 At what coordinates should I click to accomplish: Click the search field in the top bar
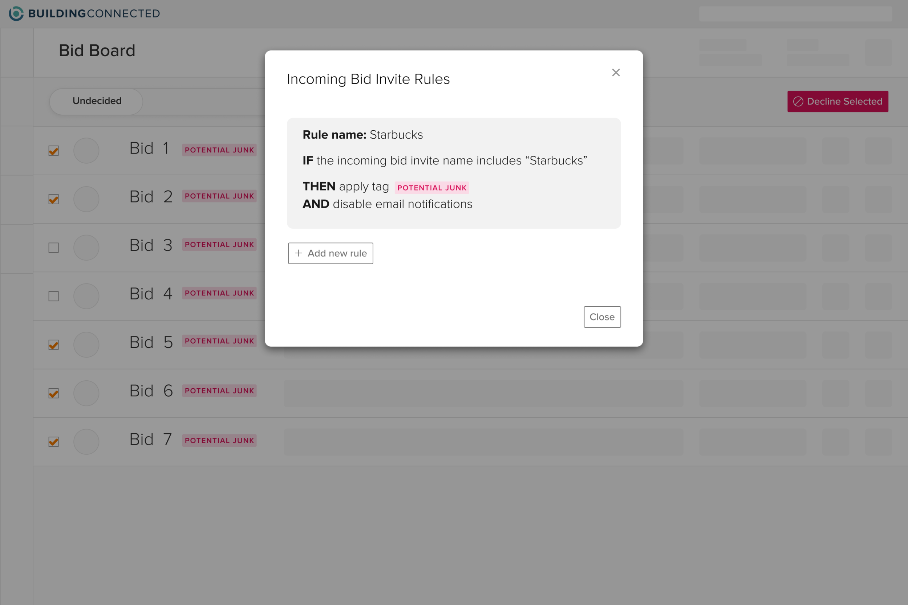tap(795, 14)
